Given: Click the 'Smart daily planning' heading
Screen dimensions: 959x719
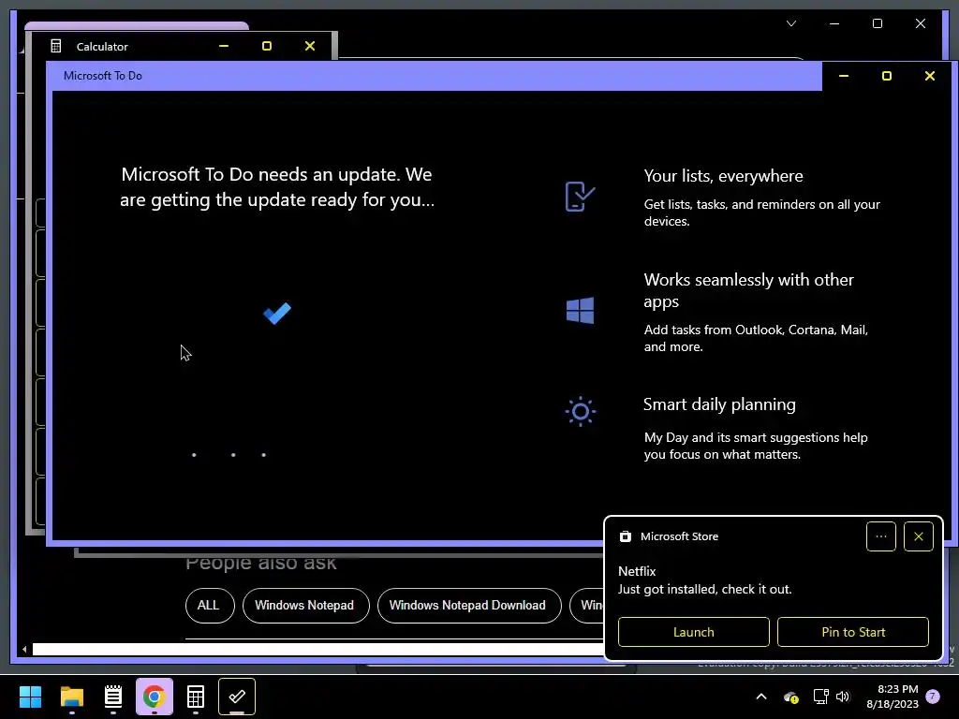Looking at the screenshot, I should click(x=719, y=404).
